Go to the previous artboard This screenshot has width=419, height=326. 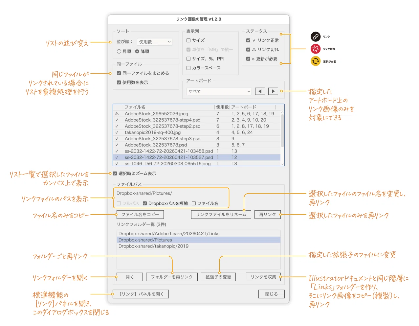pos(260,91)
